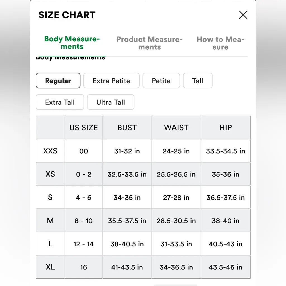Select the Regular fit option

[58, 81]
